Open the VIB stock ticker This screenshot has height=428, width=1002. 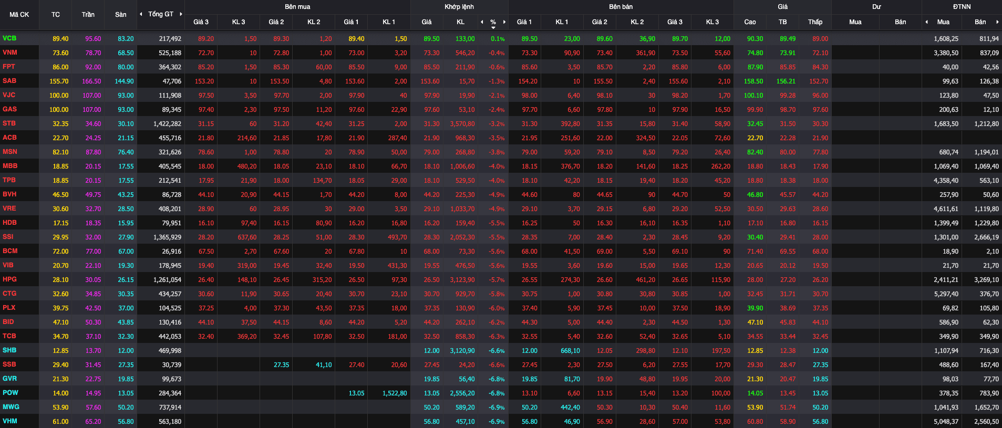8,265
